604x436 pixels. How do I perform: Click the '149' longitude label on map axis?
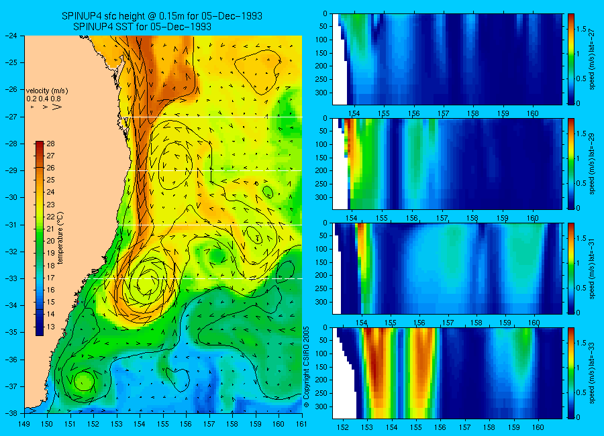coord(25,425)
